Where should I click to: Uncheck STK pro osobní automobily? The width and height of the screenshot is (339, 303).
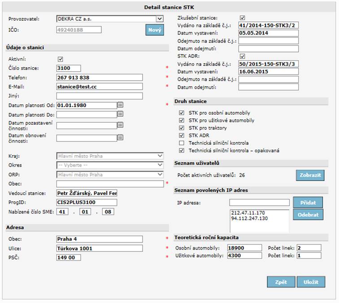(182, 113)
